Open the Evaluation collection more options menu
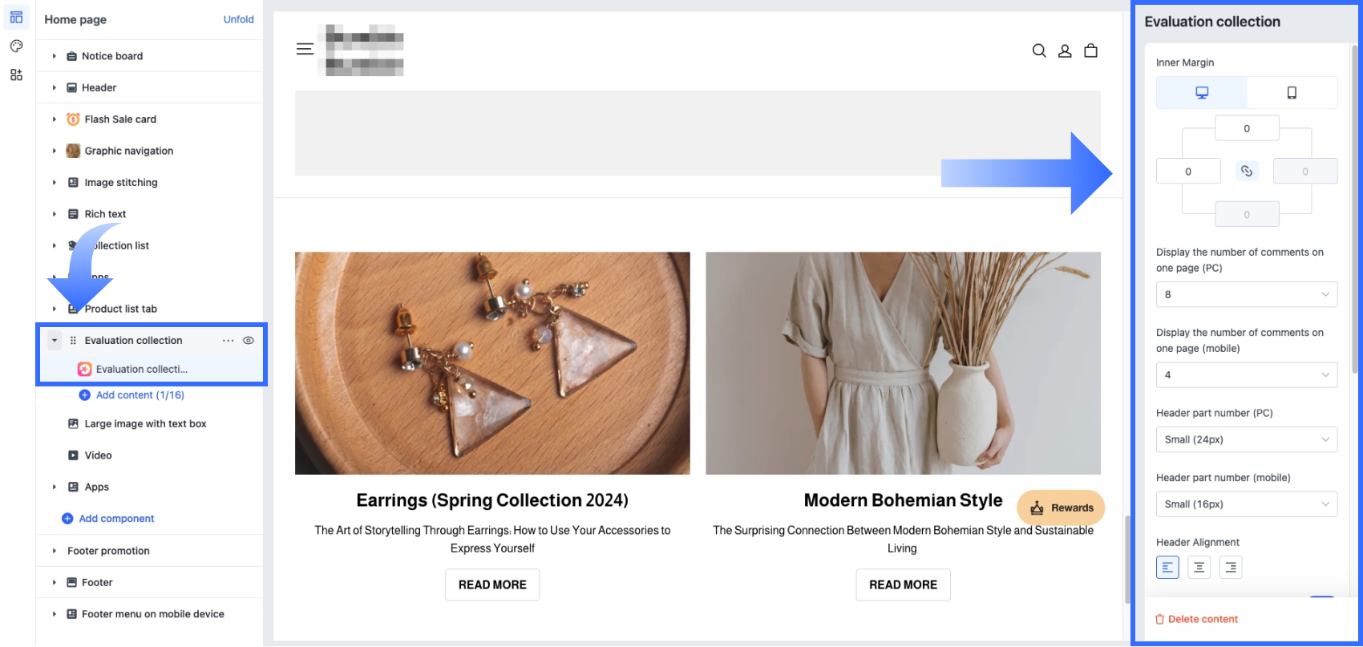Screen dimensions: 1363x647 pyautogui.click(x=229, y=341)
